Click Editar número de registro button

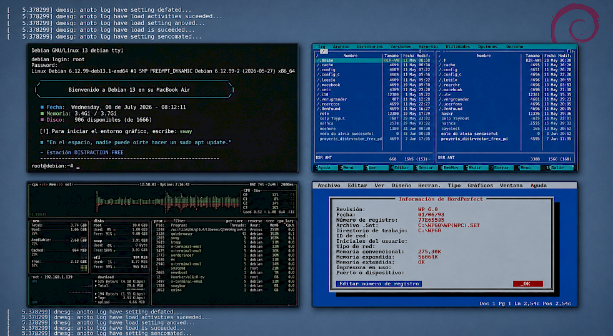click(x=379, y=284)
